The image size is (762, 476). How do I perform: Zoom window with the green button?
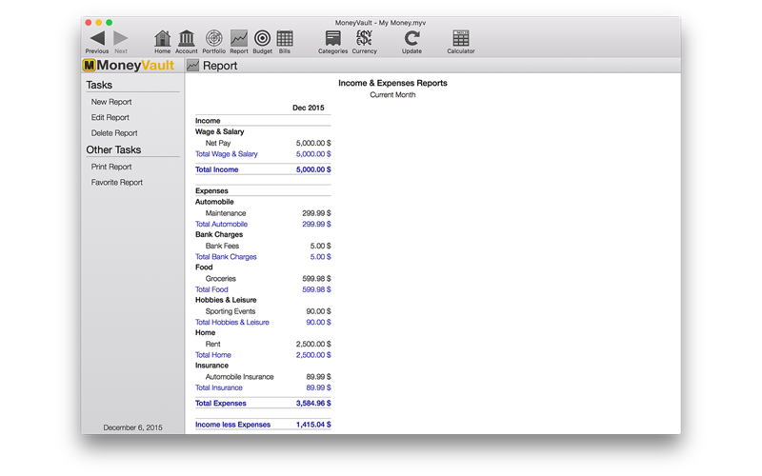point(110,22)
